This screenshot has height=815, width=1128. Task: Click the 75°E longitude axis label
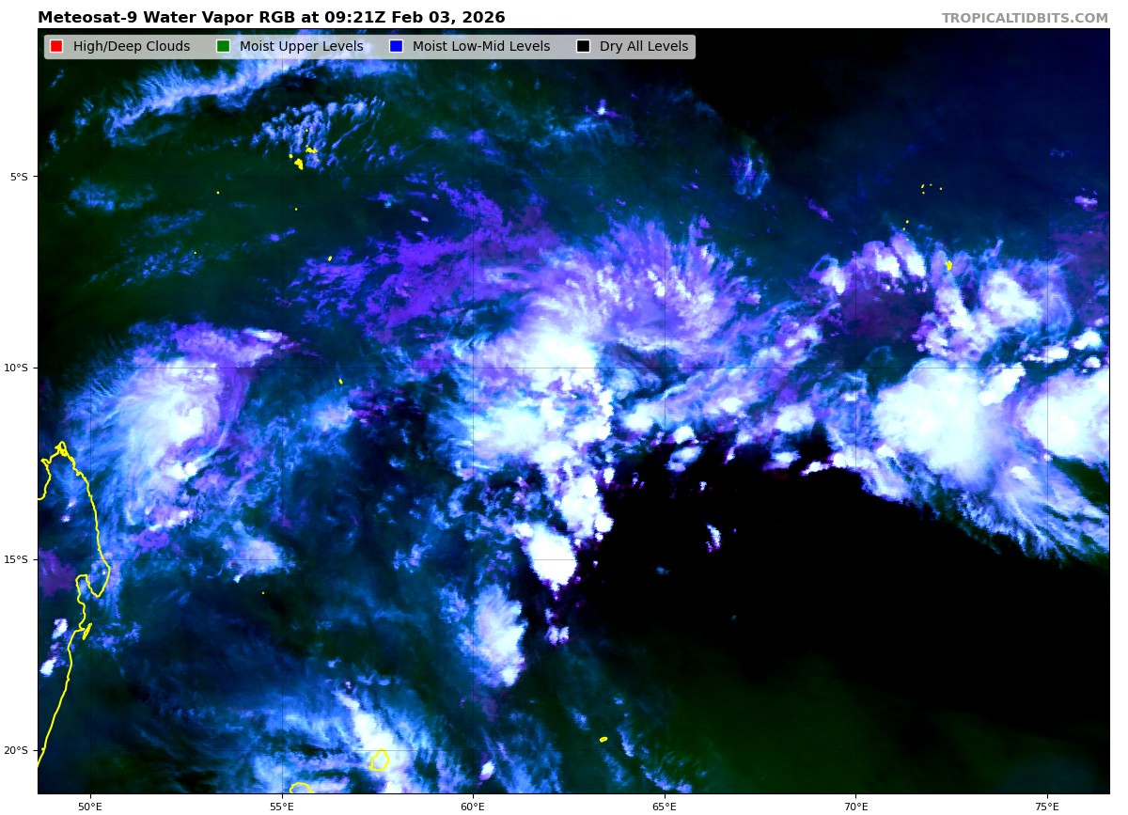1047,806
